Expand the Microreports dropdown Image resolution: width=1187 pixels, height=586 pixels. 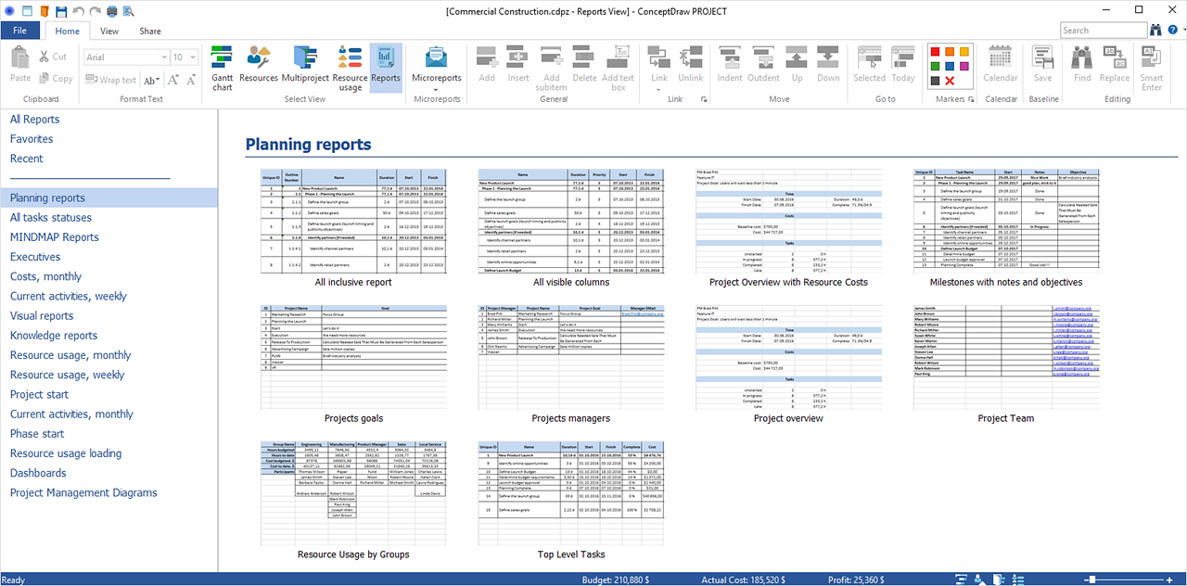437,89
